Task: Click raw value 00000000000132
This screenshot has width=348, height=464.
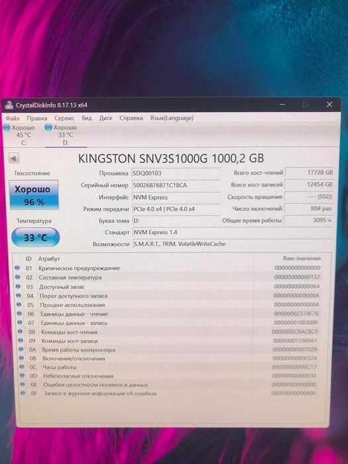Action: [x=297, y=277]
